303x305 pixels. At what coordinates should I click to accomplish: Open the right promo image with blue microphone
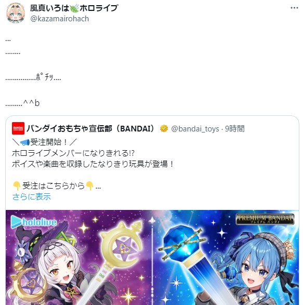pyautogui.click(x=226, y=257)
